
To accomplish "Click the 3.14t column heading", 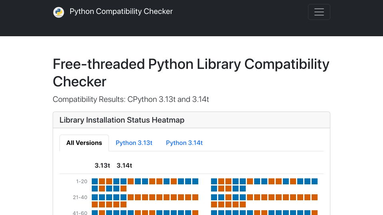I will click(x=124, y=166).
